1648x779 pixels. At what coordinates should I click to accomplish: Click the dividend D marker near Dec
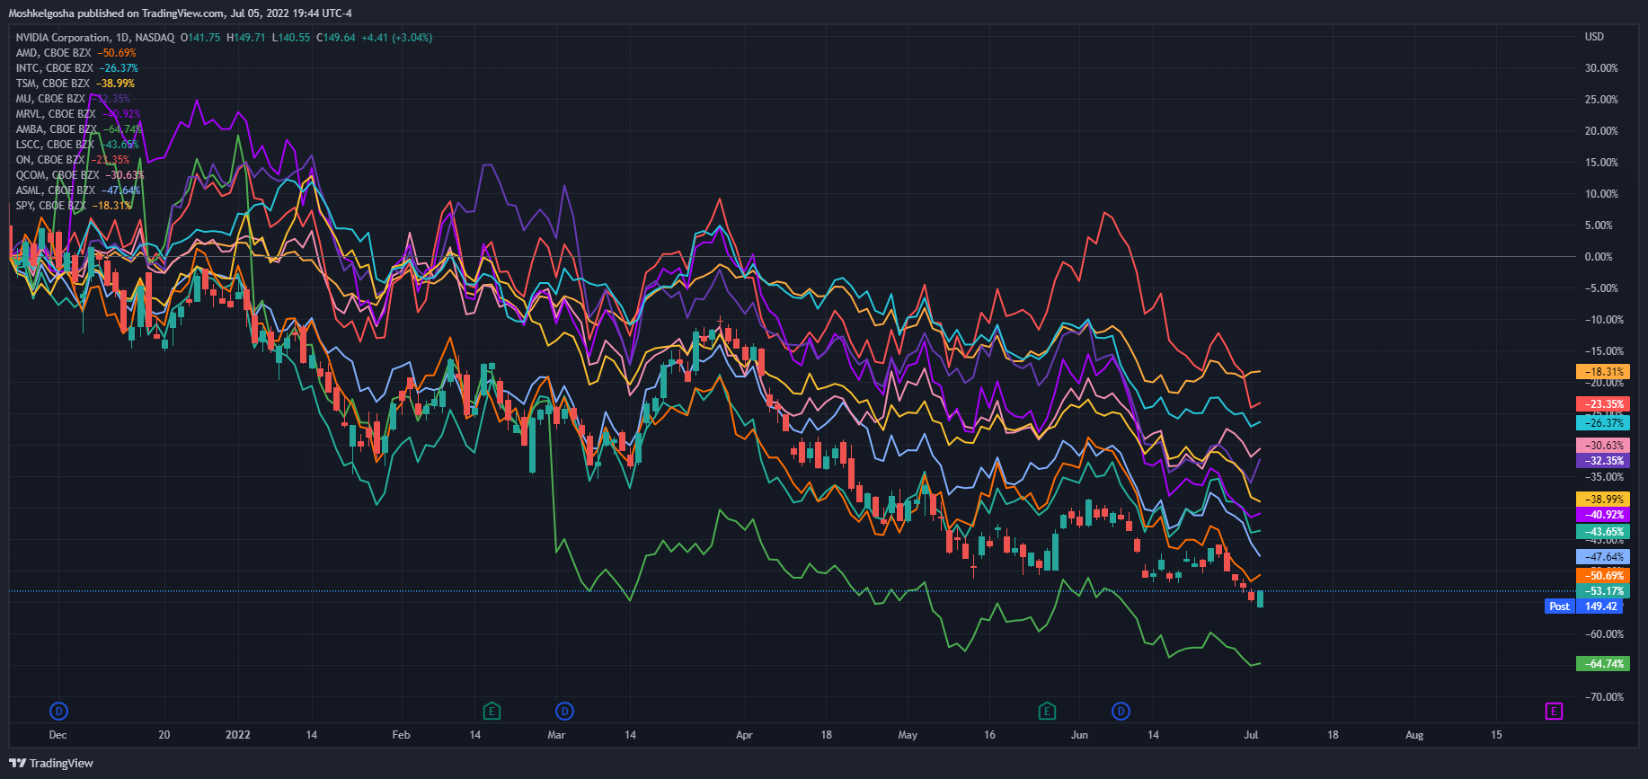(58, 712)
